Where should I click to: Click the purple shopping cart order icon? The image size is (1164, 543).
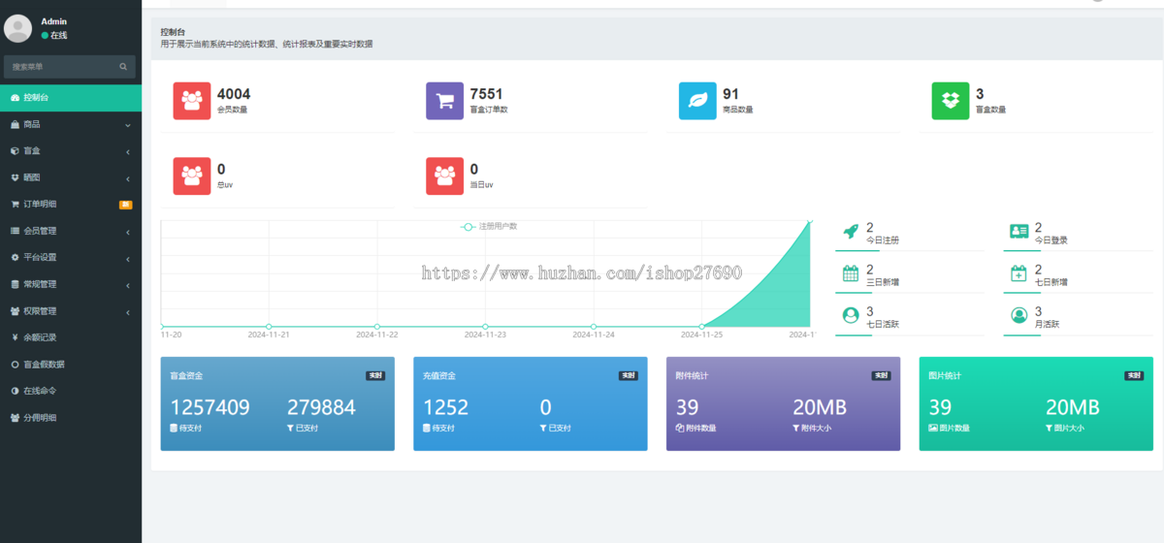(x=444, y=101)
